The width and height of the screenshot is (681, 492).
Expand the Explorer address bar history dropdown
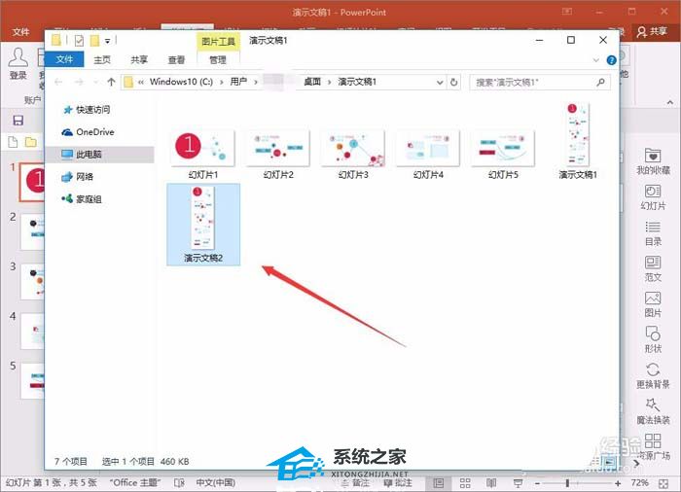[441, 83]
